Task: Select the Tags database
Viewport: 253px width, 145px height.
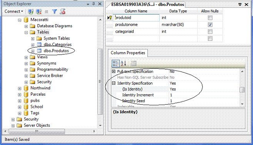Action: (x=35, y=113)
